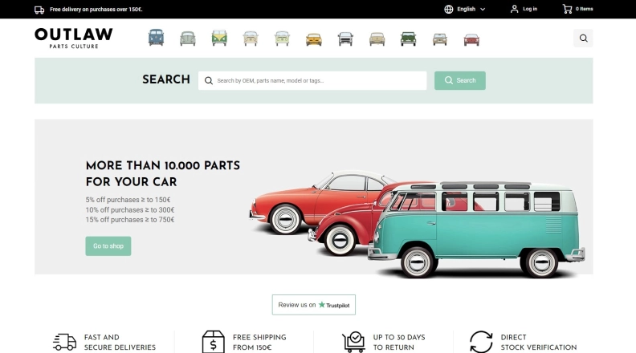Click the green Search button
Image resolution: width=636 pixels, height=353 pixels.
point(460,80)
